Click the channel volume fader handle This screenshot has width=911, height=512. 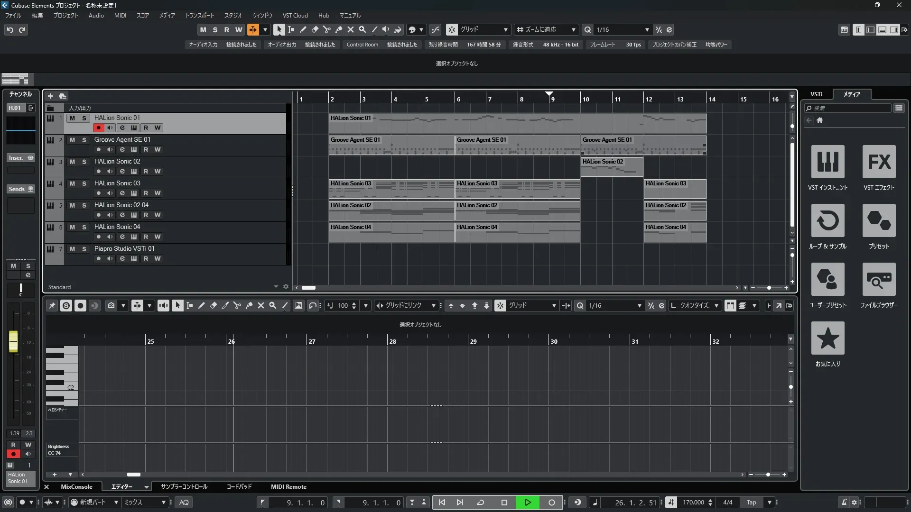[x=13, y=341]
